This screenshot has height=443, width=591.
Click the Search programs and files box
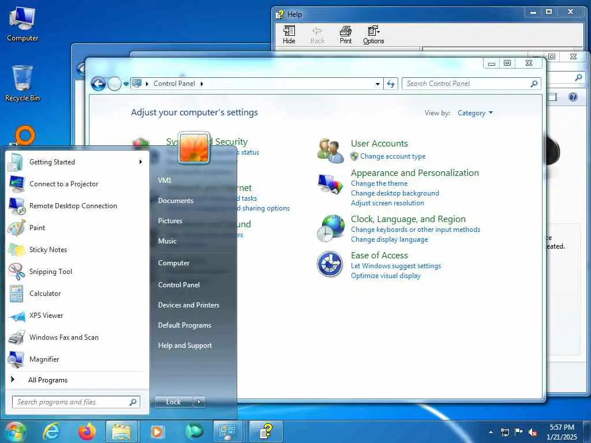pyautogui.click(x=76, y=402)
